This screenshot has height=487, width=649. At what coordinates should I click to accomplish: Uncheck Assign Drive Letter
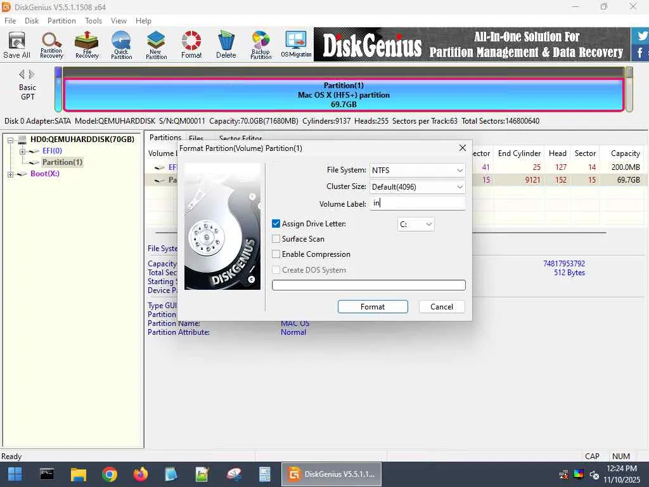[276, 224]
